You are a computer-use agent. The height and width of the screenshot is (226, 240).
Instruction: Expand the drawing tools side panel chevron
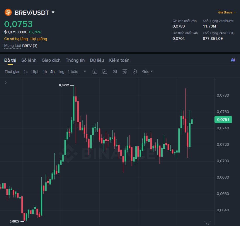pos(6,83)
